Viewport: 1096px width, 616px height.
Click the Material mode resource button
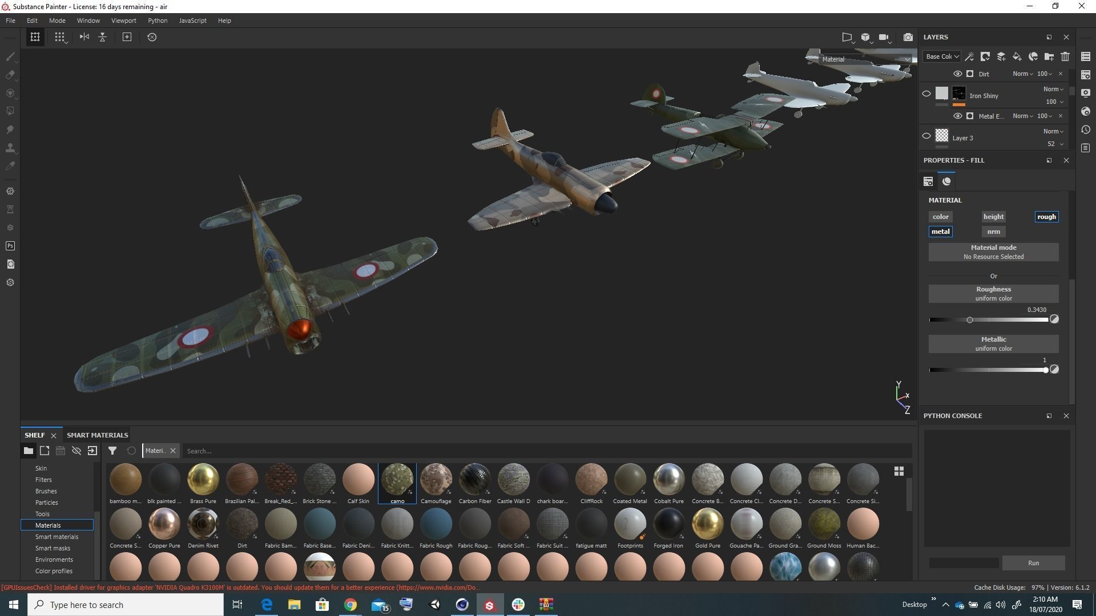coord(993,252)
